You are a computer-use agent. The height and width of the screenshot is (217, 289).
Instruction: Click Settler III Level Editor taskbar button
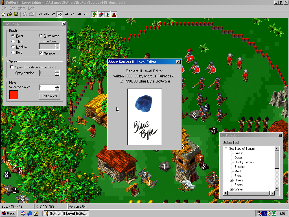[66, 214]
